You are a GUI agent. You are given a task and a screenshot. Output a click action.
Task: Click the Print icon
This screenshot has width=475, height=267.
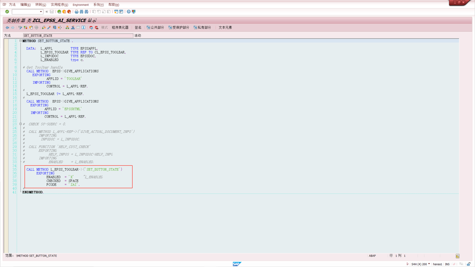tap(76, 11)
